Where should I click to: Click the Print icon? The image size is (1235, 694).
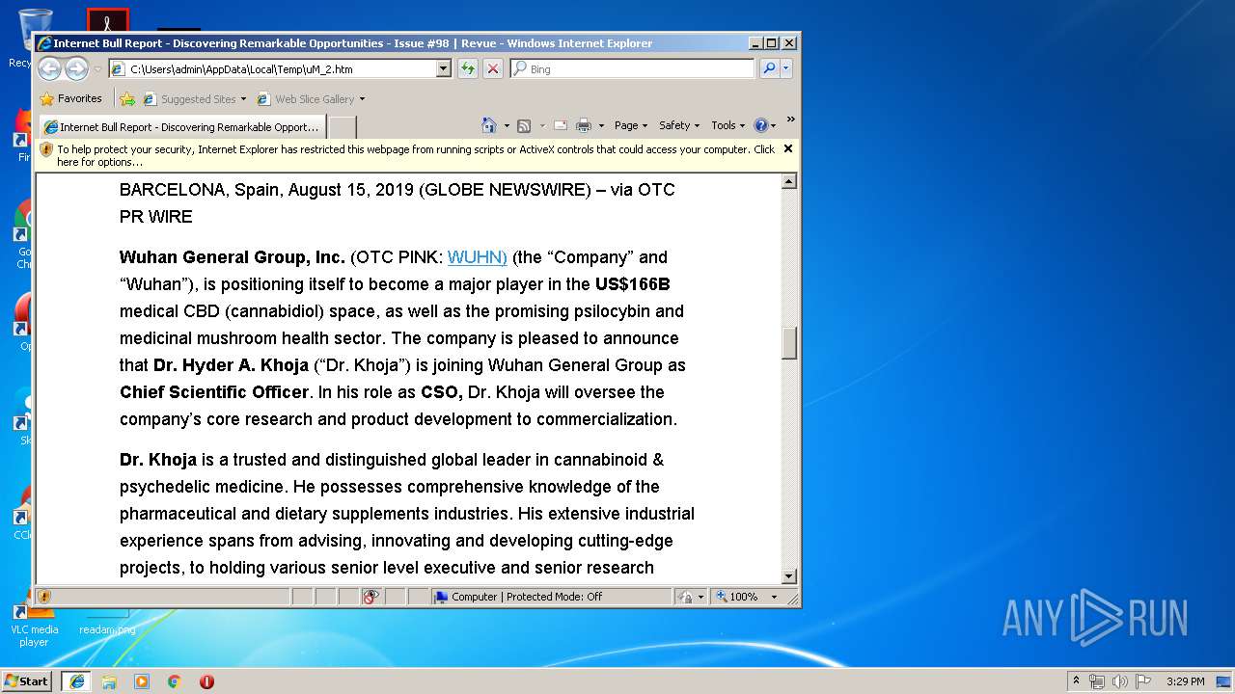[x=584, y=125]
